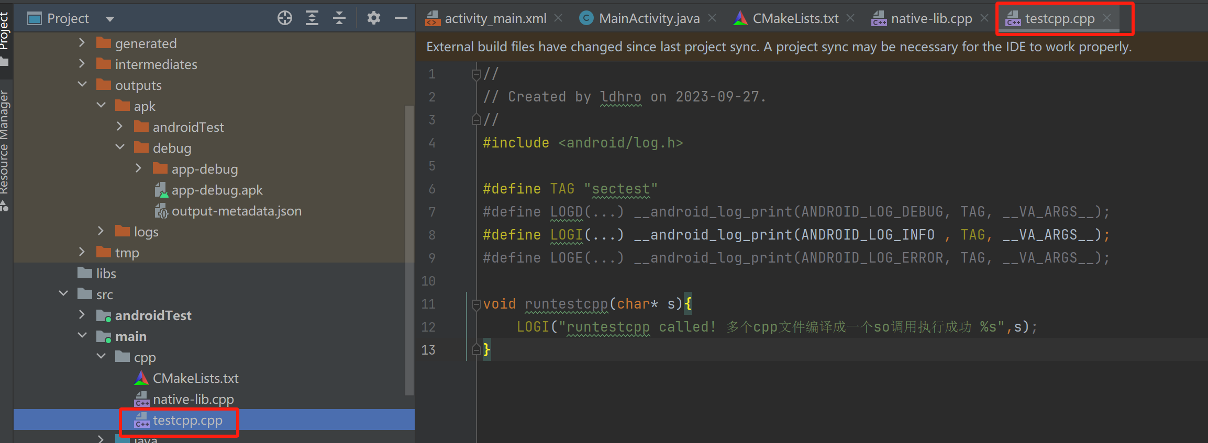Expand the logs folder
The height and width of the screenshot is (443, 1208).
pos(101,231)
